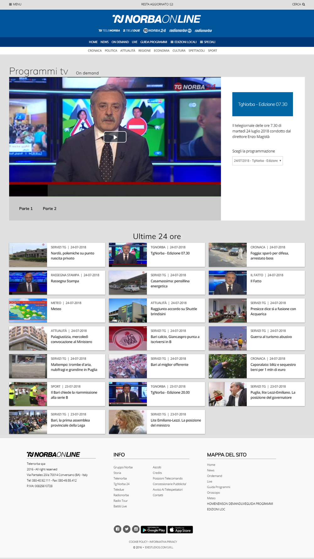
Task: Open Exestudios.com S.R.L. credit link
Action: pyautogui.click(x=159, y=547)
